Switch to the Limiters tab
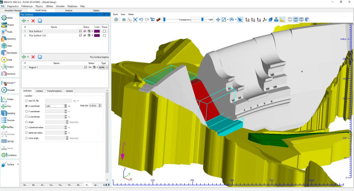 pos(39,91)
